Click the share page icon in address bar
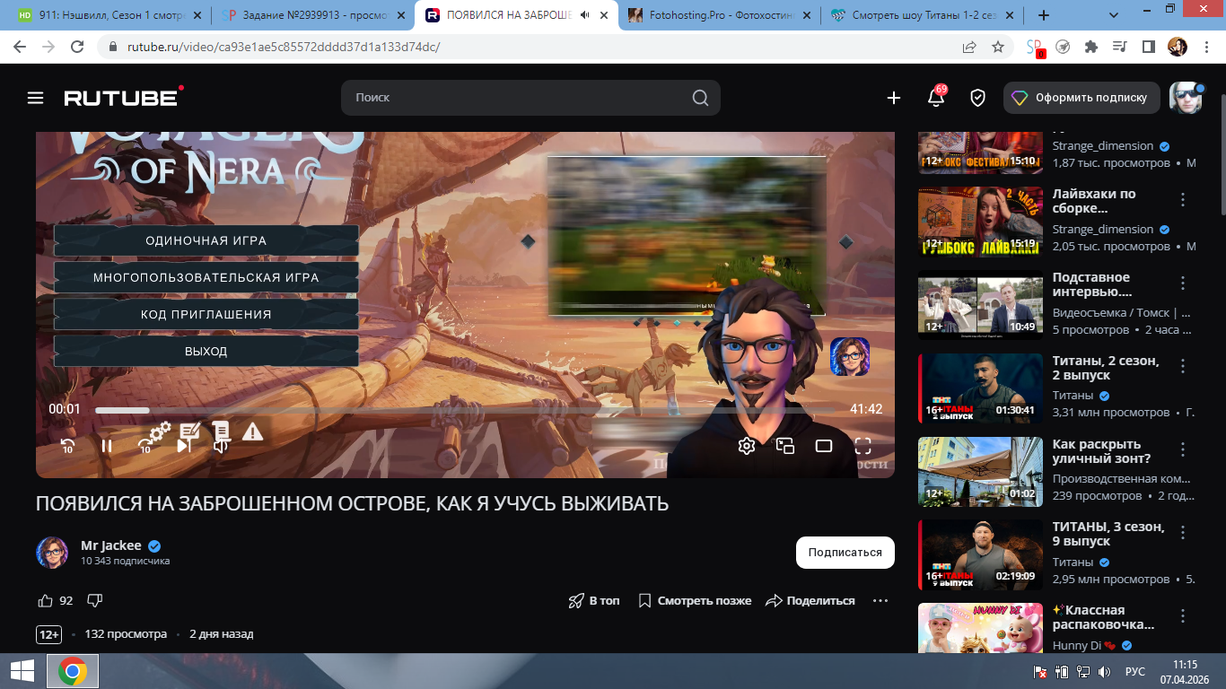 click(969, 47)
